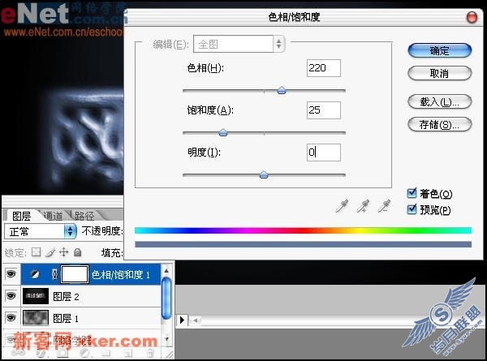487x361 pixels.
Task: Switch to the 路径 tab
Action: (x=84, y=216)
